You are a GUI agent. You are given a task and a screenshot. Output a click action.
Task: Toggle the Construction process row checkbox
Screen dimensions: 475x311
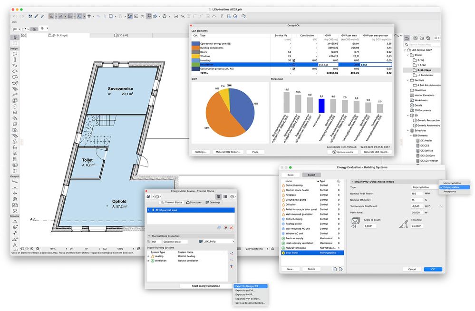(x=294, y=69)
